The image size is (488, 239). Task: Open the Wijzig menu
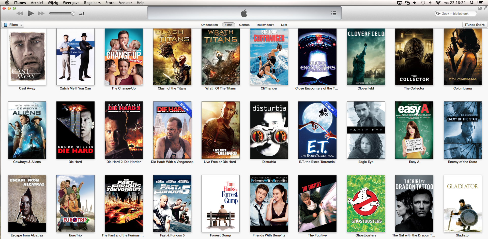pyautogui.click(x=53, y=3)
